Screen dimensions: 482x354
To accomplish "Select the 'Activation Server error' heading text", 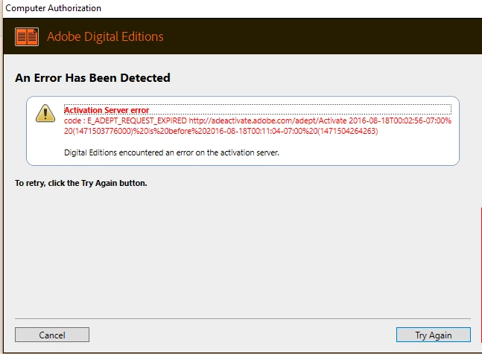I will [x=107, y=110].
